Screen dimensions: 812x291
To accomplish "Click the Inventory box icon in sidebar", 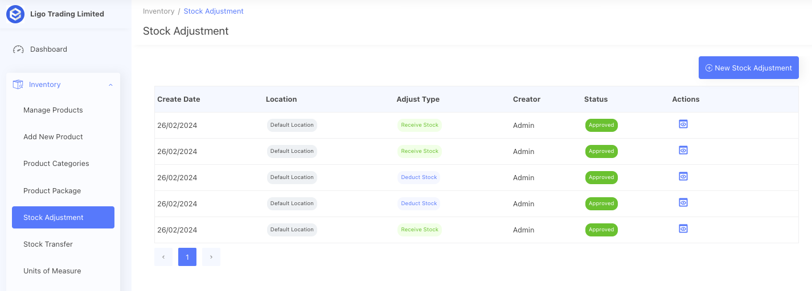I will tap(18, 85).
